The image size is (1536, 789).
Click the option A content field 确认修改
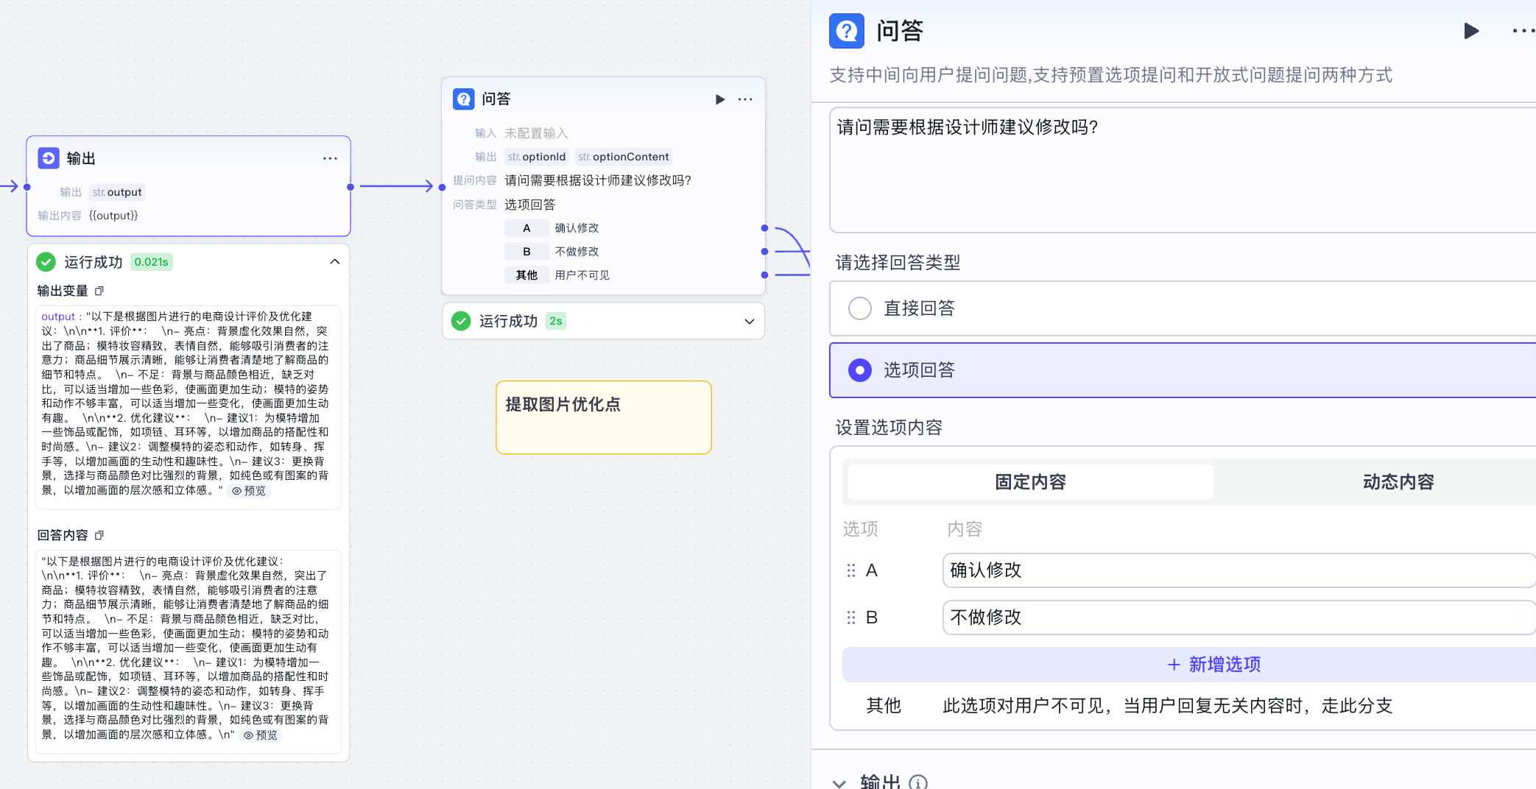(1237, 570)
